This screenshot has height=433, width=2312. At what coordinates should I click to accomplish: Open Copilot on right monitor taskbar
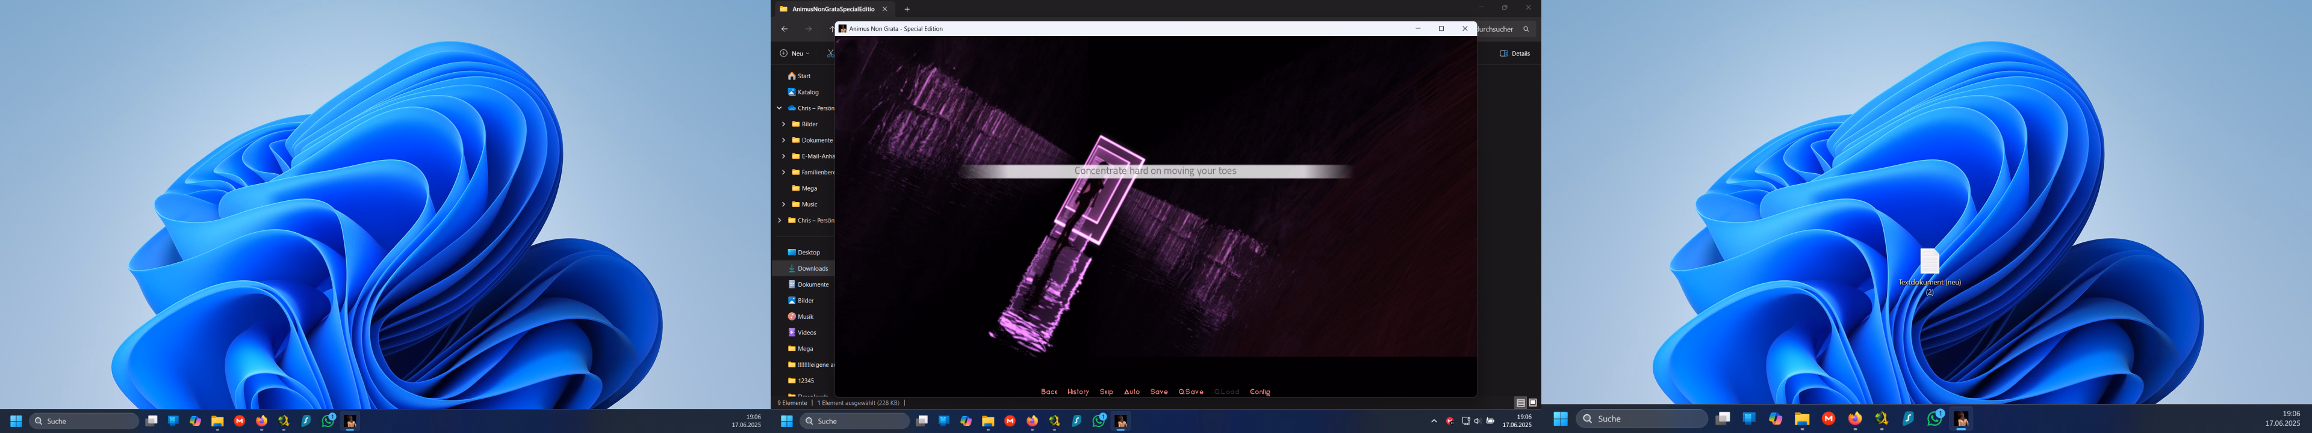point(1776,419)
